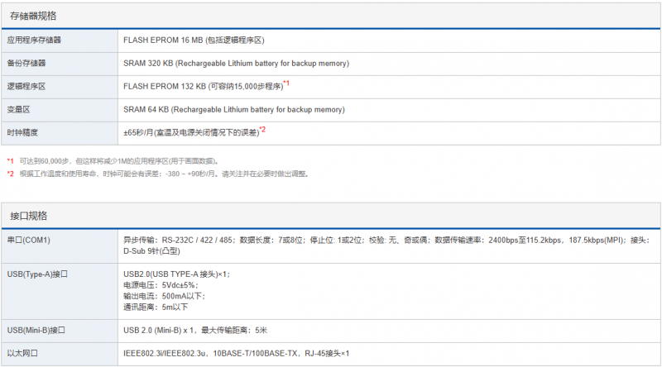Image resolution: width=662 pixels, height=367 pixels.
Task: Click the red *2 marker after clock accuracy
Action: click(x=262, y=130)
